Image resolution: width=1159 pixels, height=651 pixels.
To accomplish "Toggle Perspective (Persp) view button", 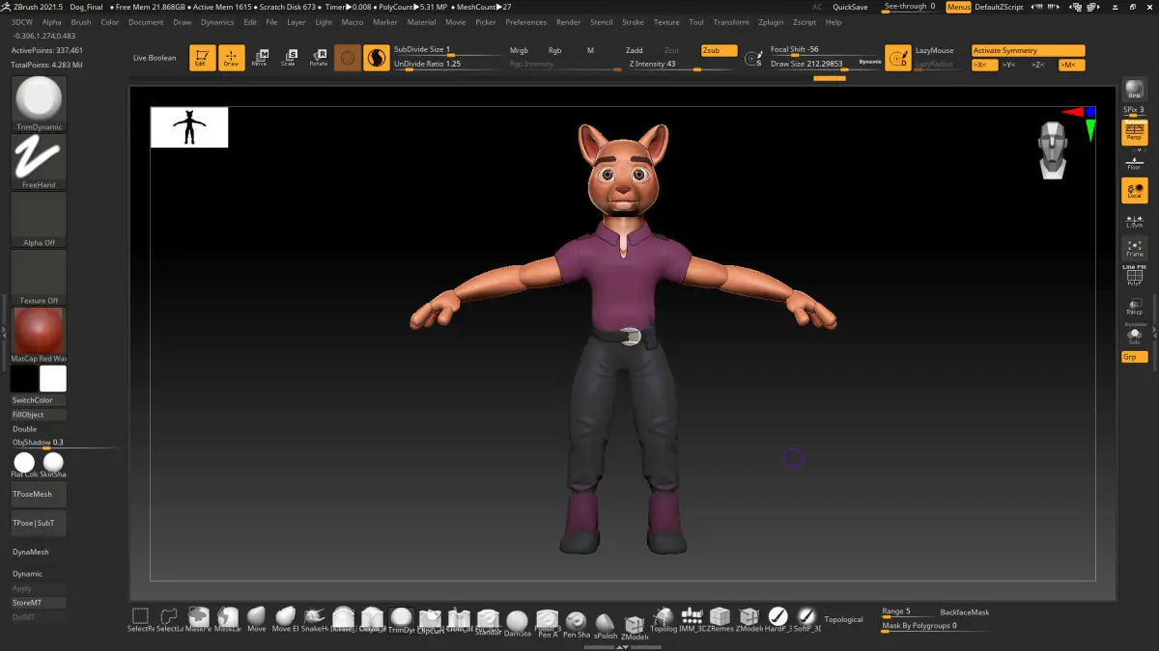I will tap(1134, 133).
